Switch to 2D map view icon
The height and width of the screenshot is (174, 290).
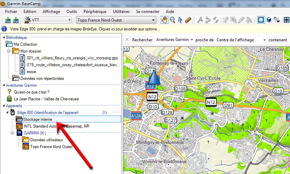point(261,20)
